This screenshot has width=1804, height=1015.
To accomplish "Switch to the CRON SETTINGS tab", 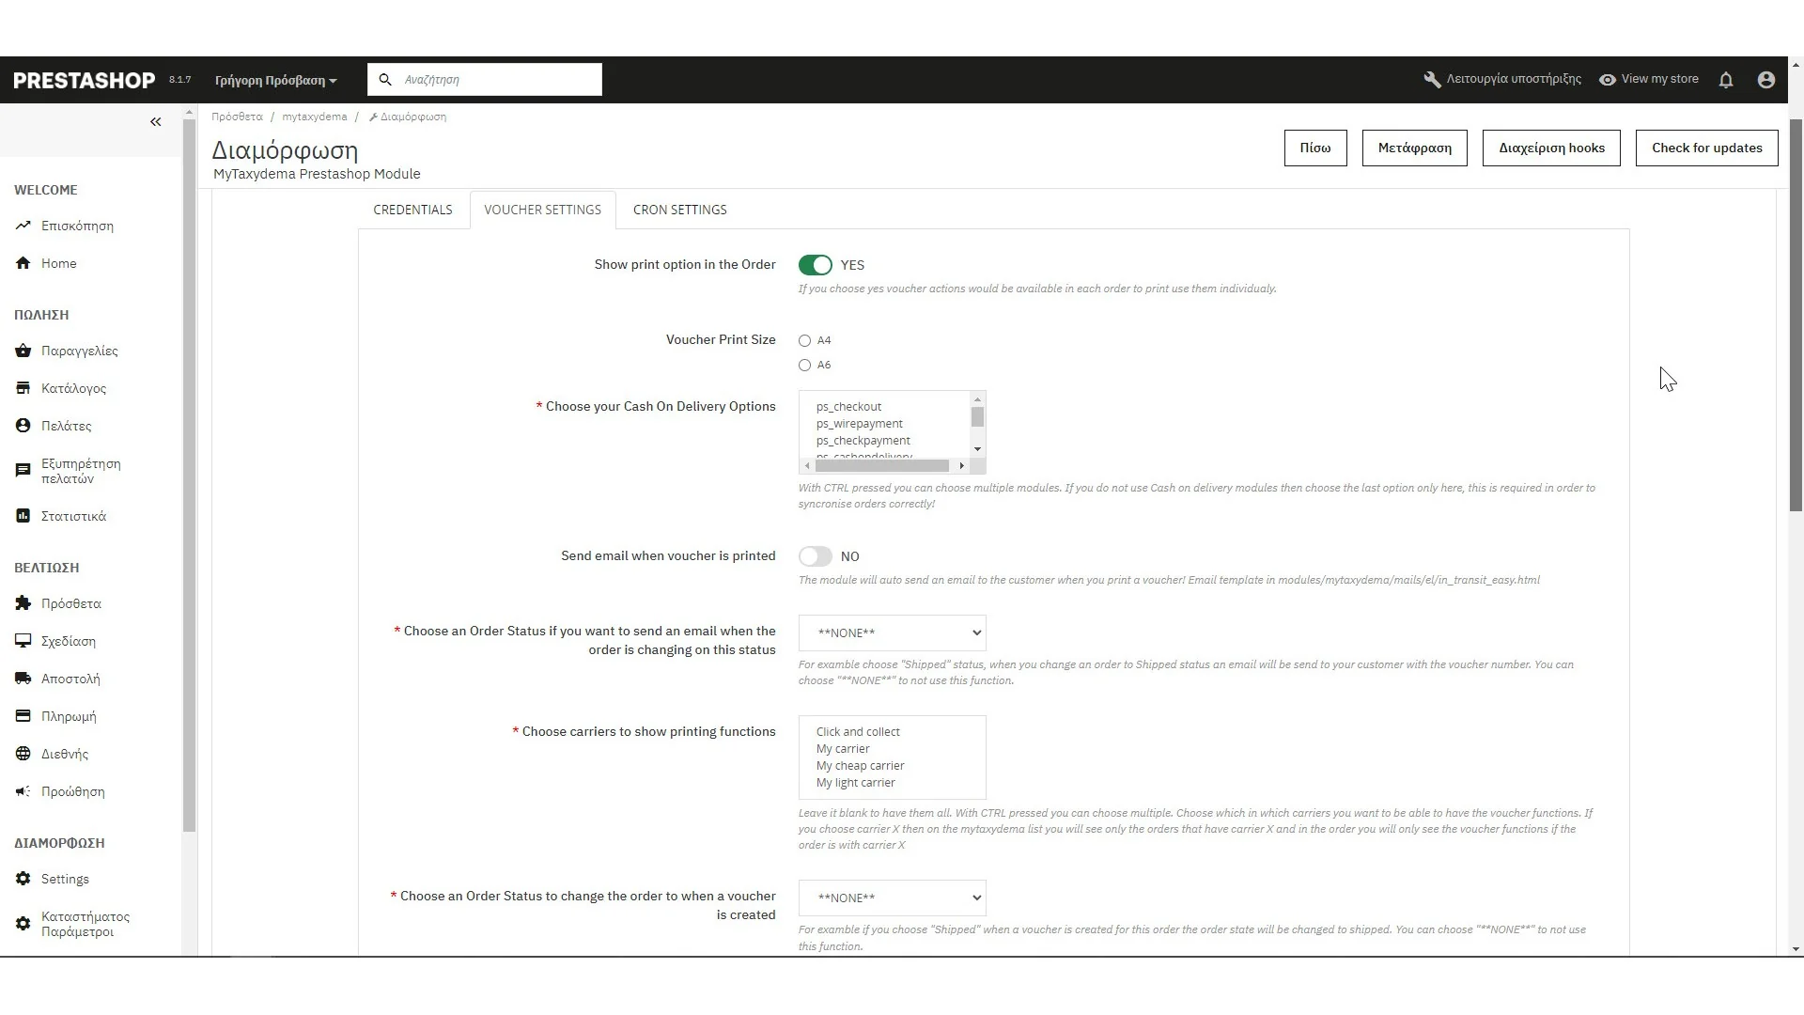I will 679,210.
